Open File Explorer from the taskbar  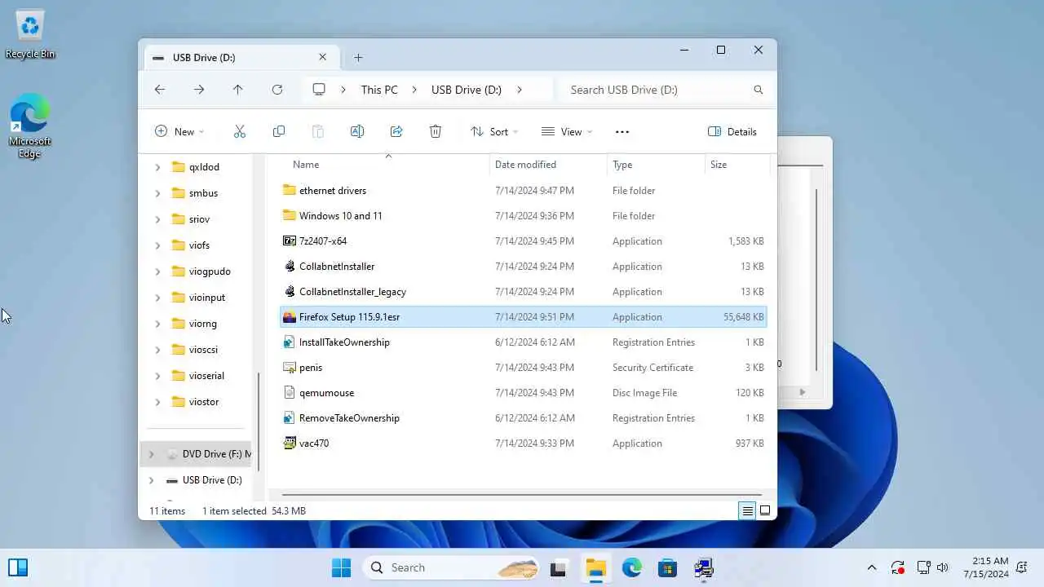595,568
